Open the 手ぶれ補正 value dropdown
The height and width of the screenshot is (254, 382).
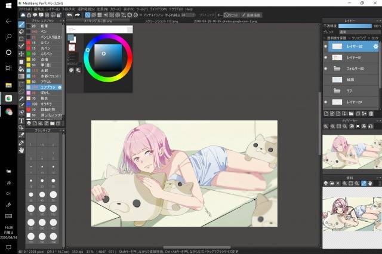(x=188, y=15)
